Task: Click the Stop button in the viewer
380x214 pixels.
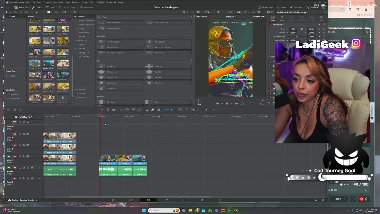Action: [227, 103]
